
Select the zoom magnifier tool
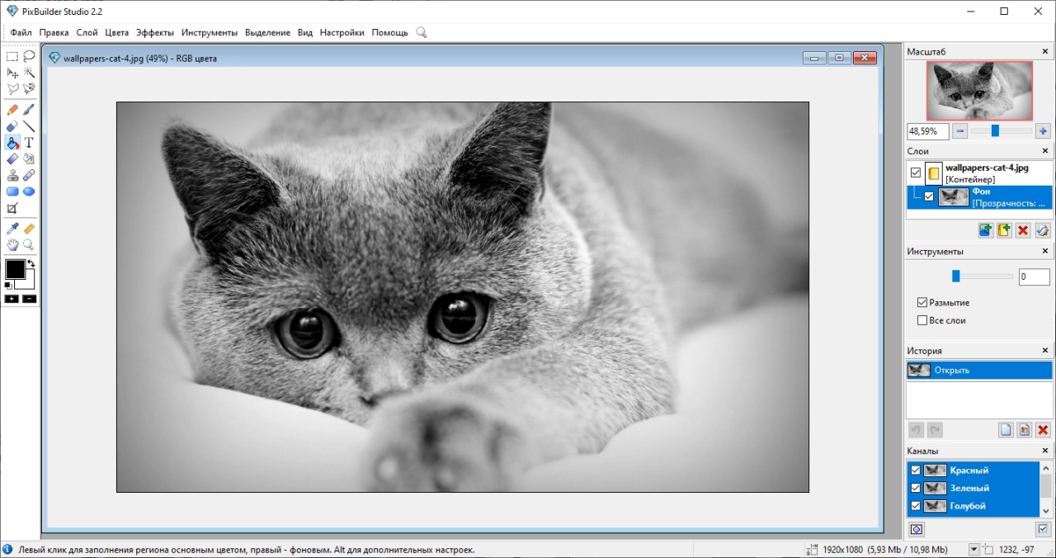click(29, 245)
